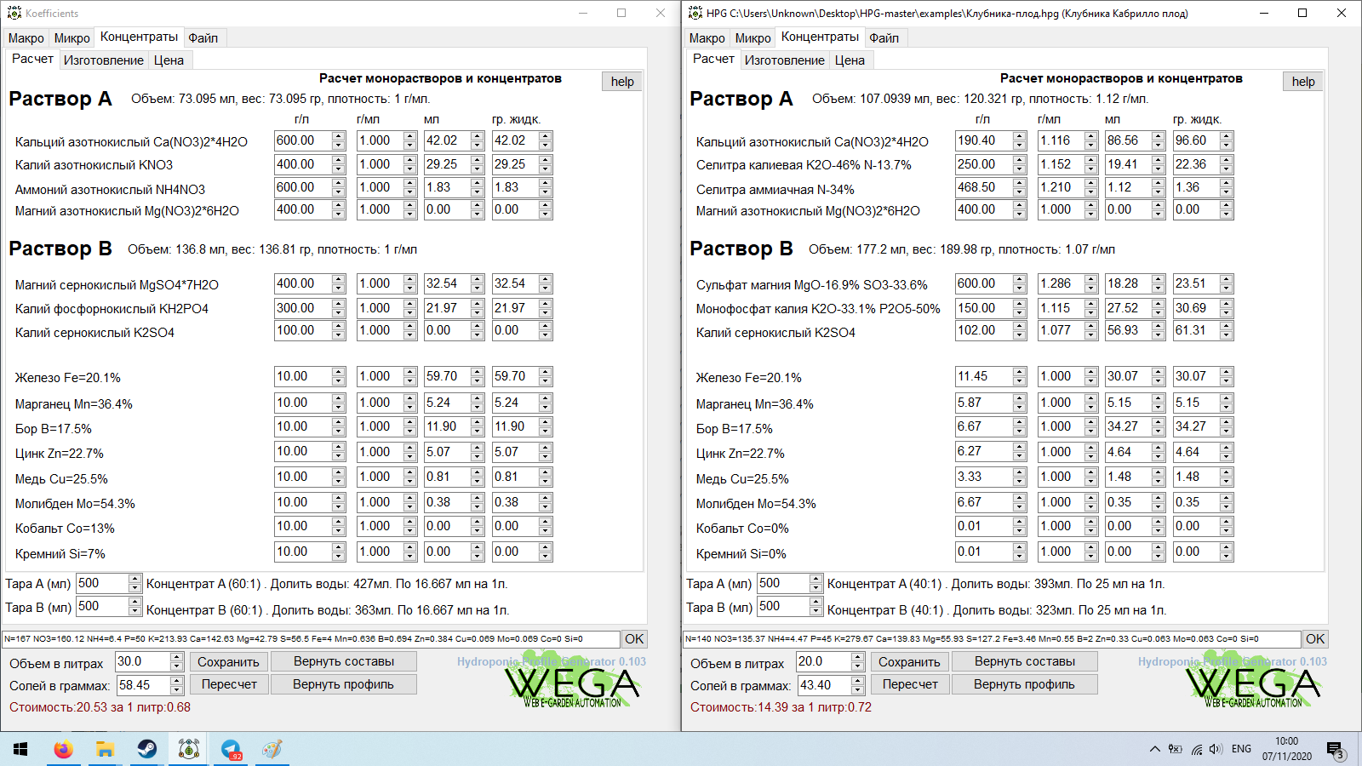This screenshot has width=1362, height=766.
Task: Click Вернуть профиль in Koefficients window
Action: point(344,684)
